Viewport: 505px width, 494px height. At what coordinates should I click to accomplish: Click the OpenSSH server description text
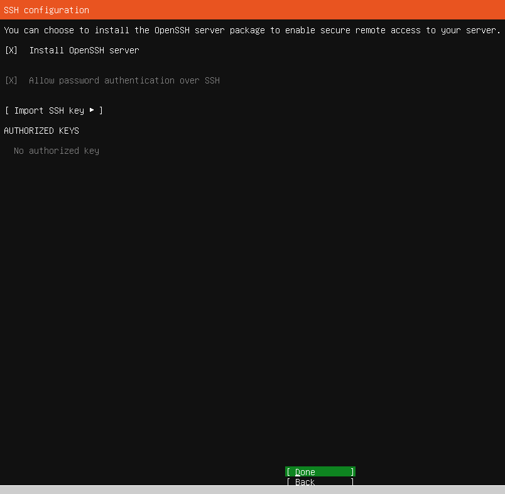click(252, 30)
